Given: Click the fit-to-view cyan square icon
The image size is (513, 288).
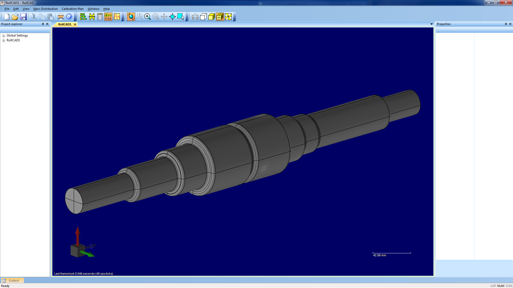Looking at the screenshot, I should [172, 17].
